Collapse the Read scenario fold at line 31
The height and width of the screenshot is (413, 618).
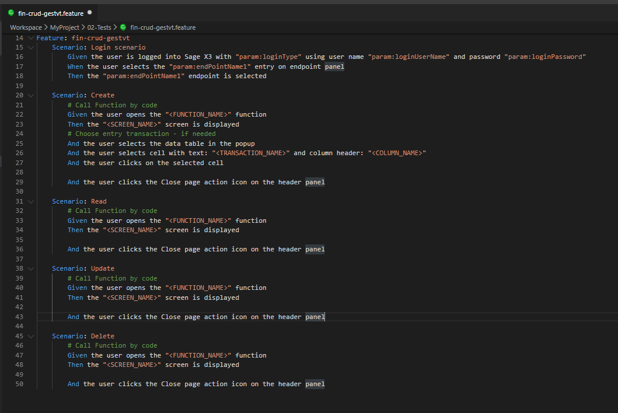(31, 201)
